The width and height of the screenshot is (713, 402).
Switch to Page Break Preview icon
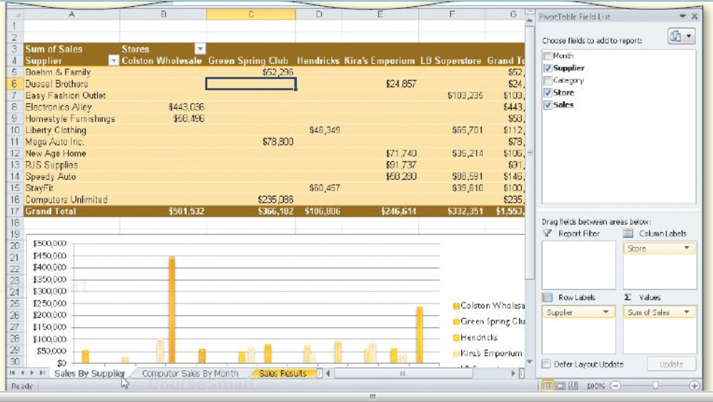(x=574, y=386)
